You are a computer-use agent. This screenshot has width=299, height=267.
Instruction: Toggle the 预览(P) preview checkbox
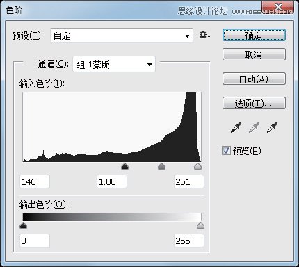pos(226,151)
